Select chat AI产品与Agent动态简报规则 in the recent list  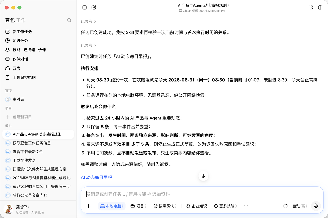click(x=38, y=134)
